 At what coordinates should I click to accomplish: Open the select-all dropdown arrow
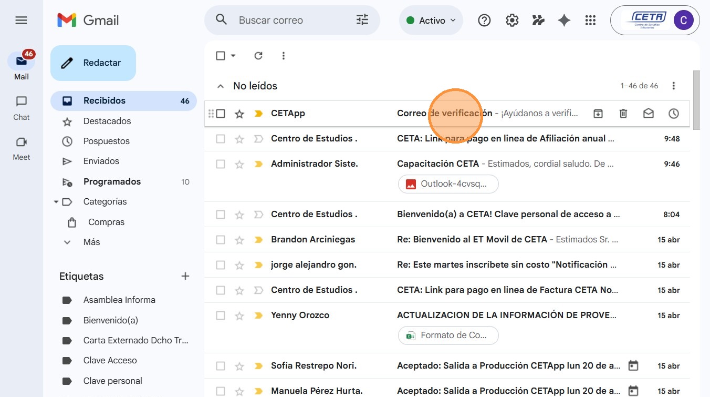click(233, 56)
